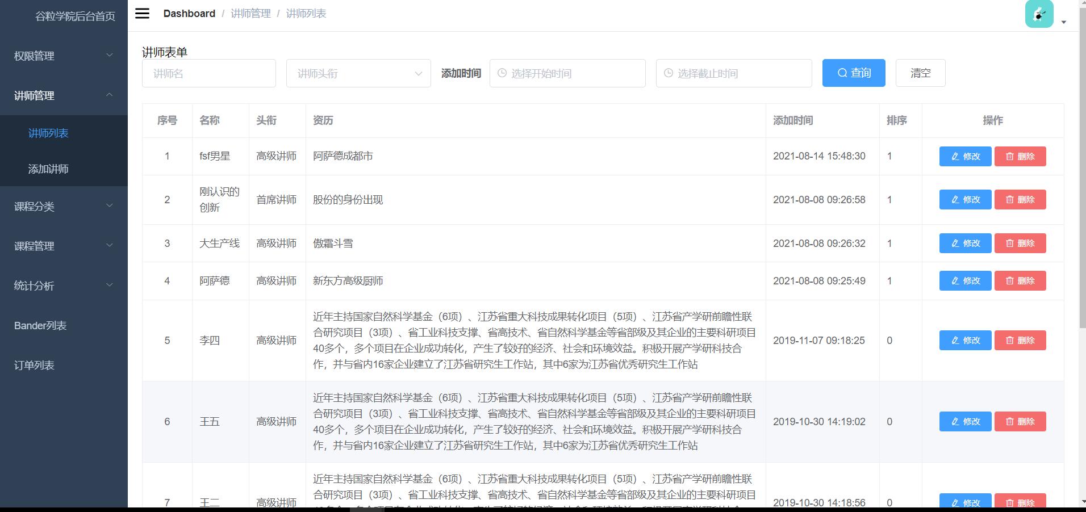Image resolution: width=1086 pixels, height=512 pixels.
Task: Click 讲师管理 breadcrumb
Action: 250,14
